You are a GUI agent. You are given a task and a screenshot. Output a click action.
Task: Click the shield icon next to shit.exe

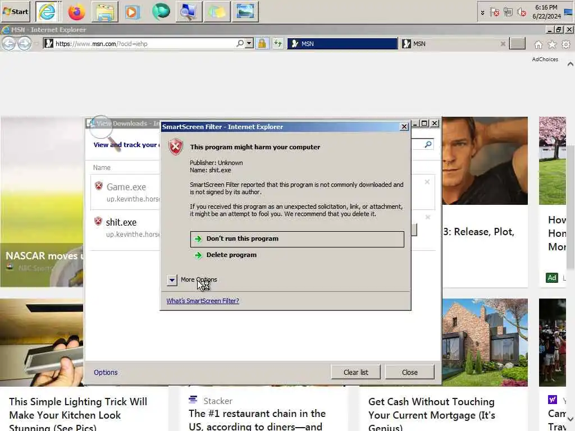98,221
